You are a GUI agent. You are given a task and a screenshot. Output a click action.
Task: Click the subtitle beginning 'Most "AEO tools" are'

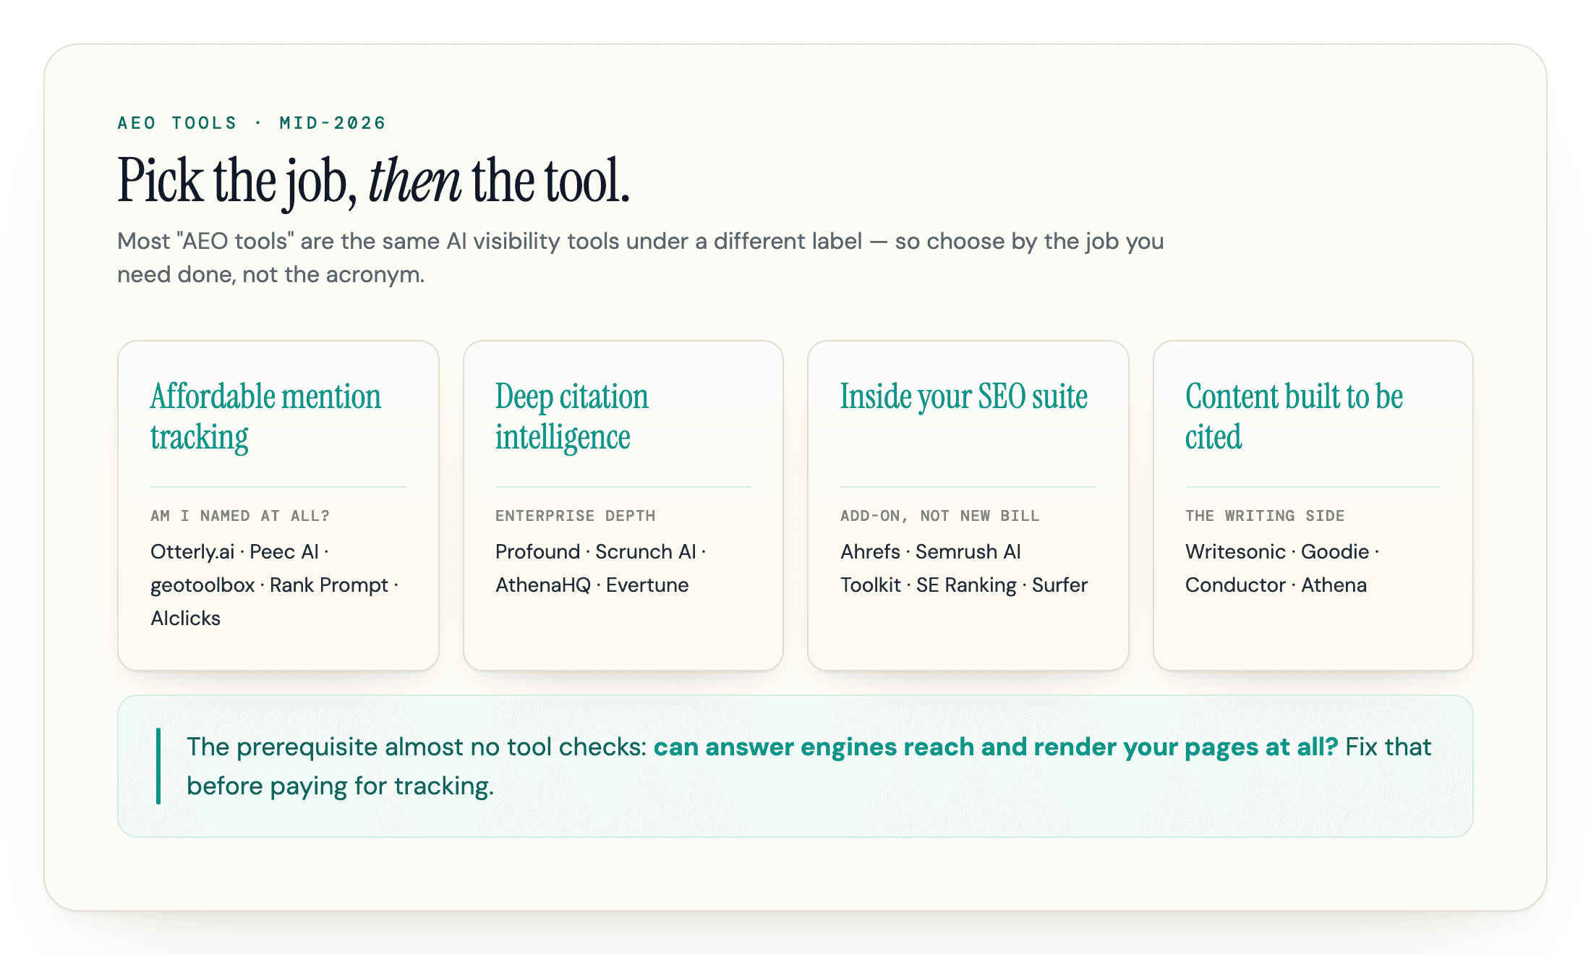pyautogui.click(x=640, y=258)
